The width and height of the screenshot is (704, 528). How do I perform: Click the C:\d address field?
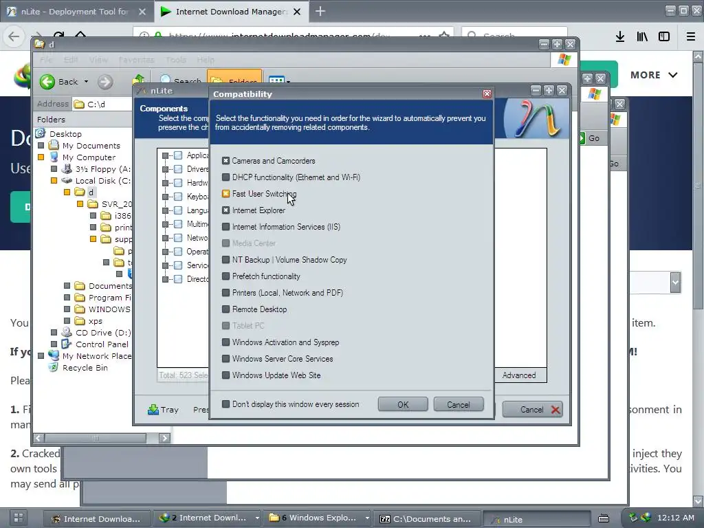(x=103, y=104)
